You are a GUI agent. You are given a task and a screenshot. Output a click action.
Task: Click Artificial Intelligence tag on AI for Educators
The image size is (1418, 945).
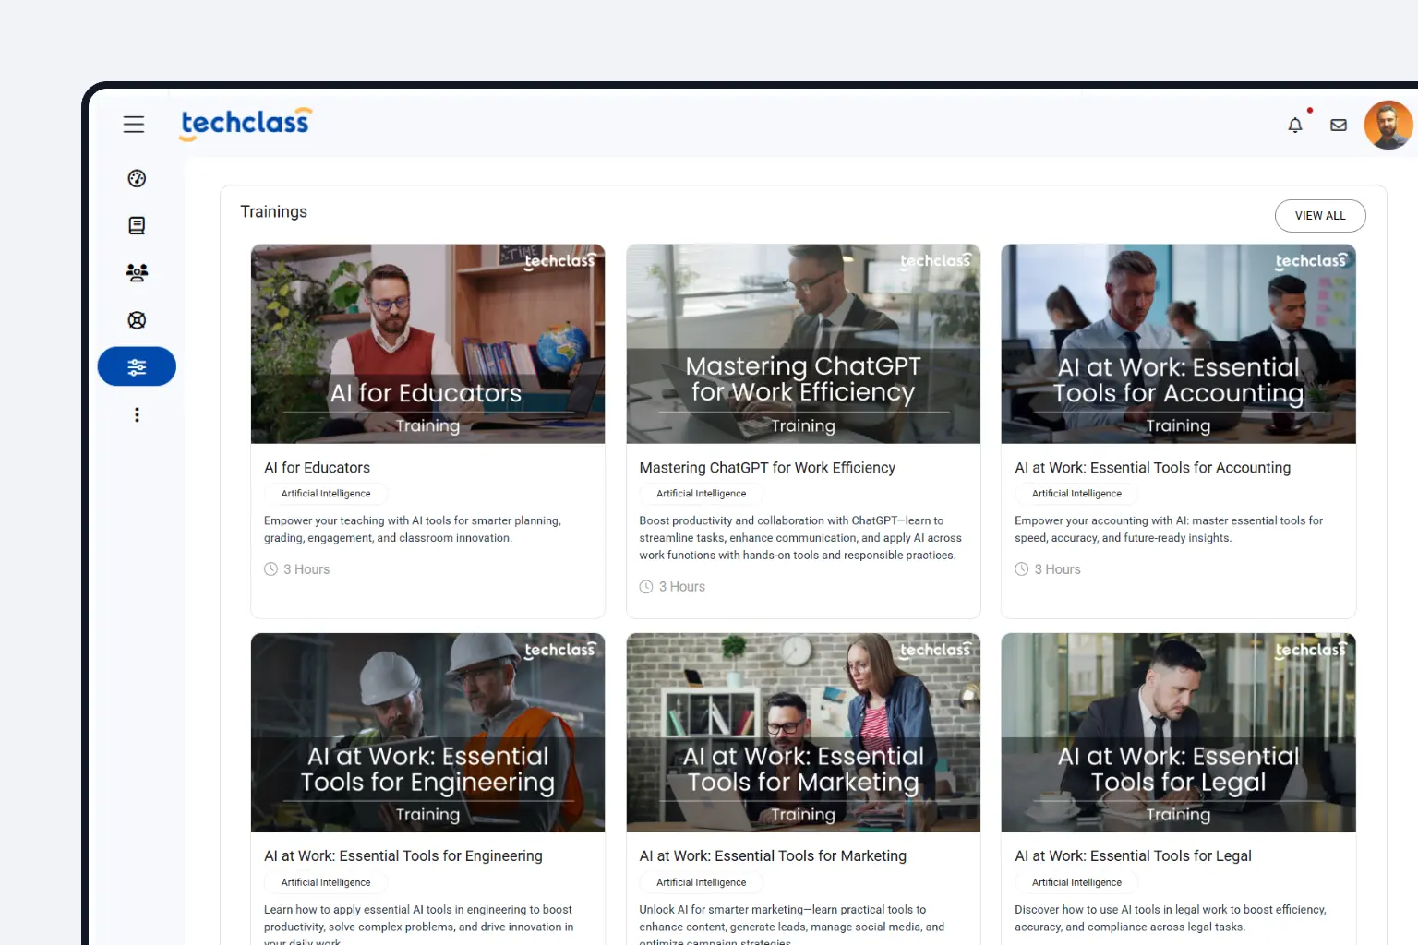tap(326, 494)
